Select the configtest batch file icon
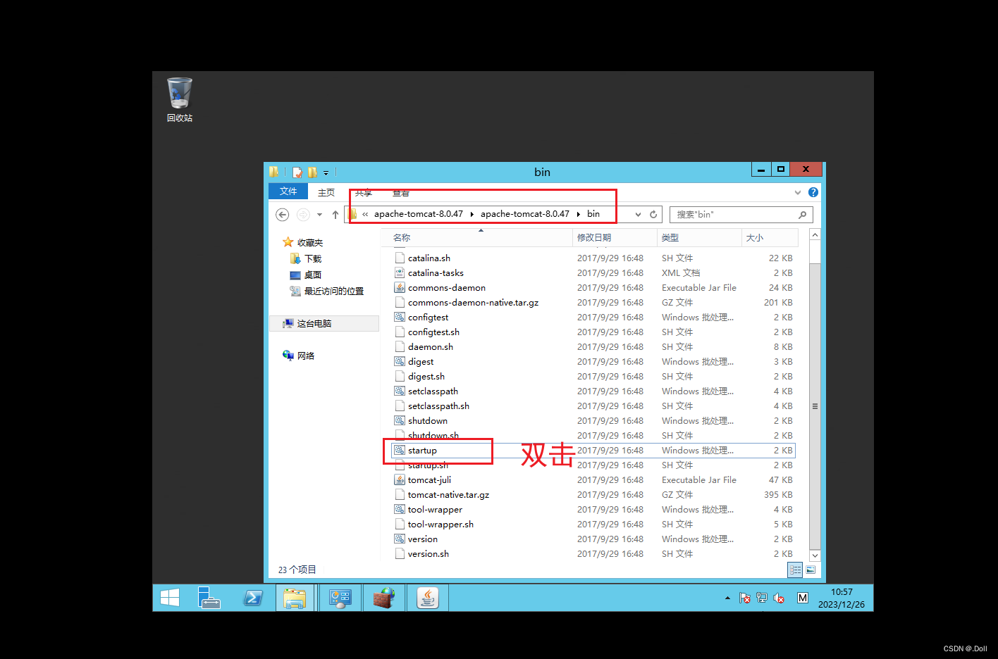This screenshot has height=659, width=998. click(400, 317)
